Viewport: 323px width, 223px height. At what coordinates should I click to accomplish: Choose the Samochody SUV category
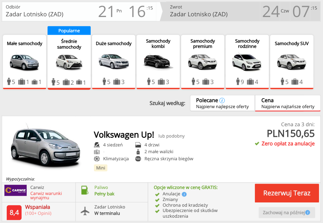point(292,62)
